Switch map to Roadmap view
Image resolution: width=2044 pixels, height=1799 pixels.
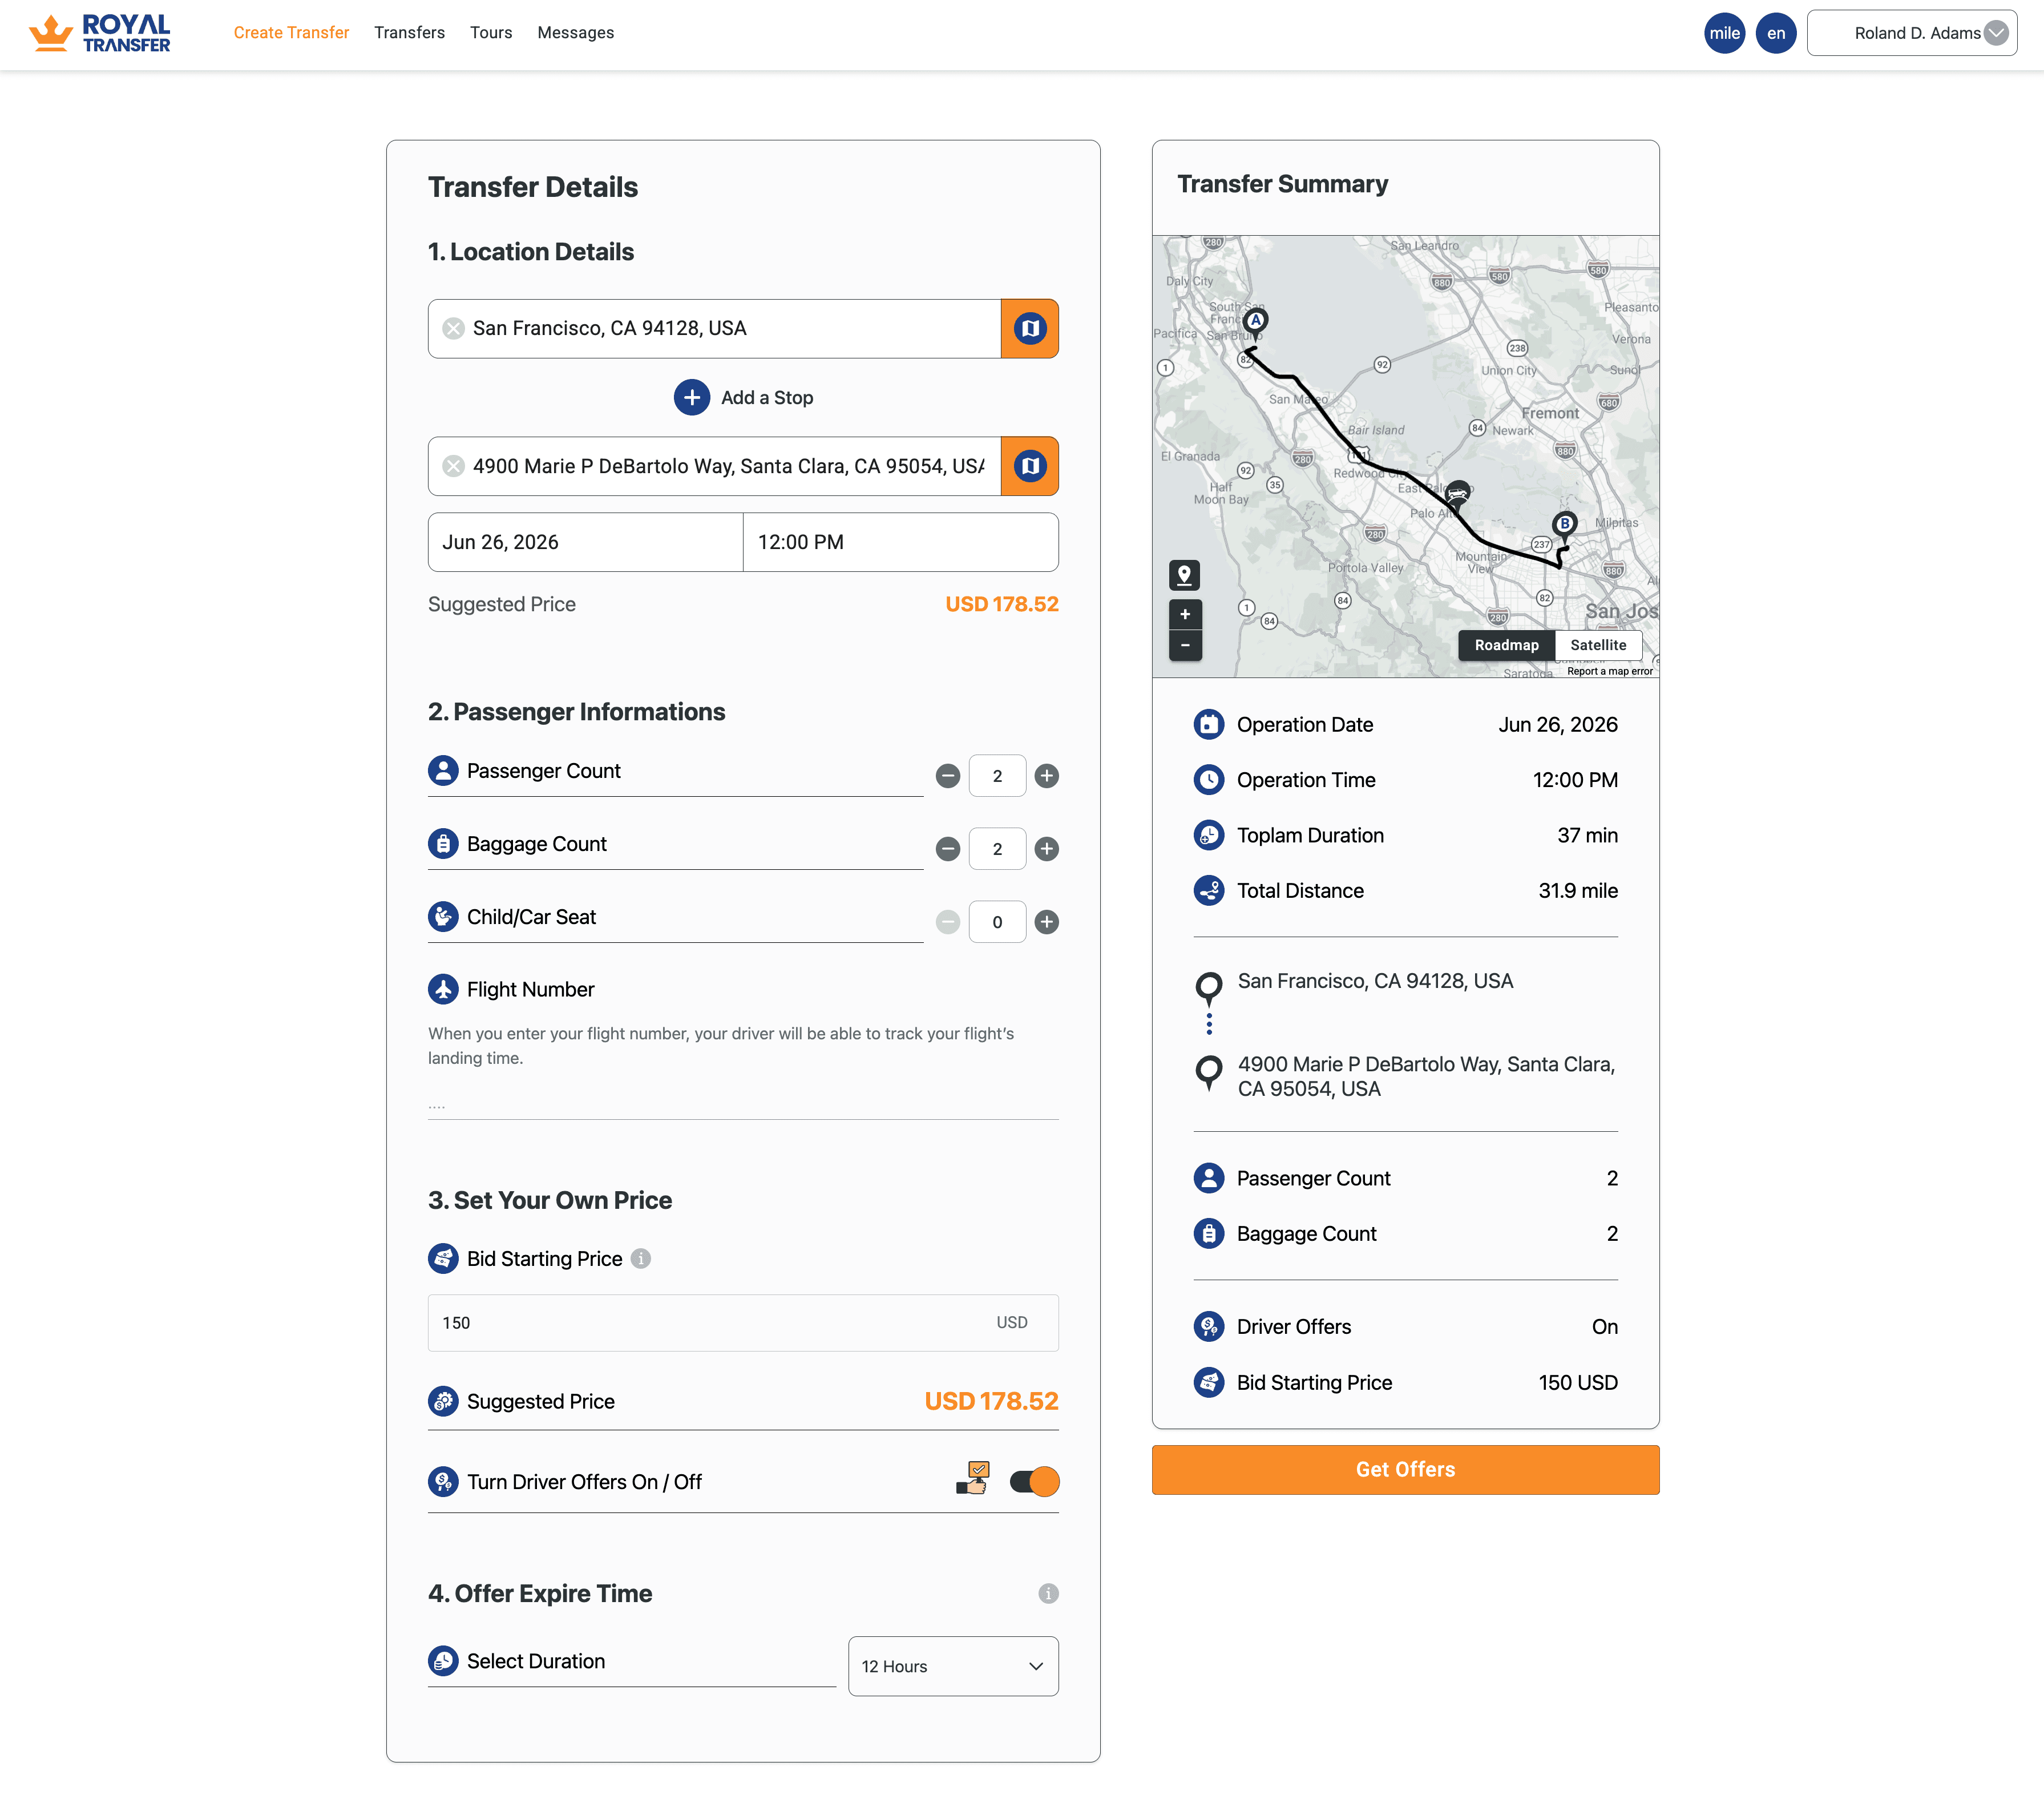click(x=1506, y=645)
